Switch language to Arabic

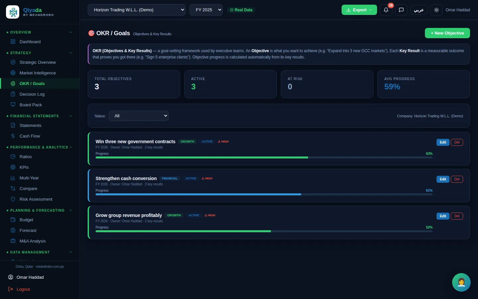[x=419, y=10]
